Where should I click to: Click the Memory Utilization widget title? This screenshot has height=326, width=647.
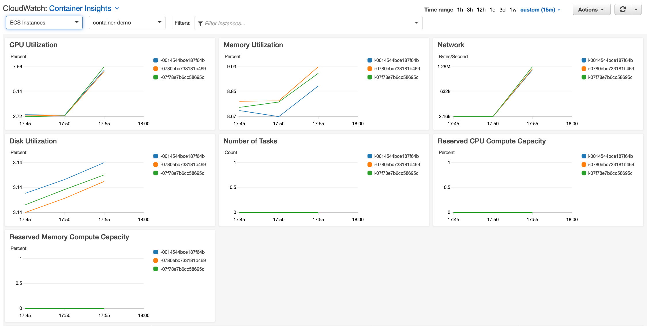253,45
